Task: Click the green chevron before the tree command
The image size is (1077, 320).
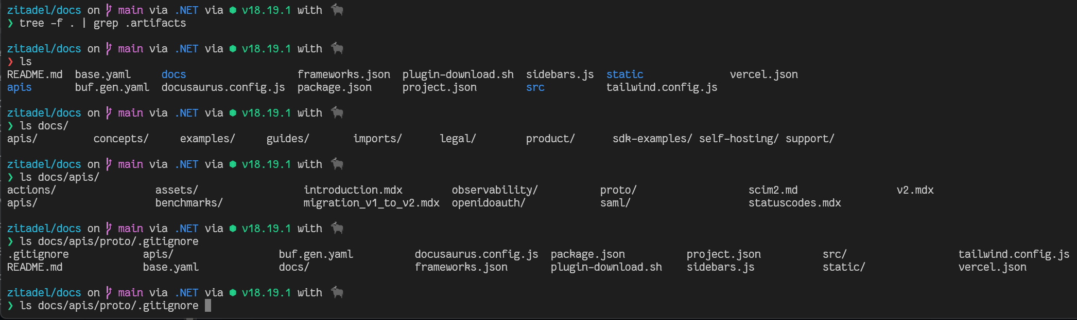Action: point(10,23)
